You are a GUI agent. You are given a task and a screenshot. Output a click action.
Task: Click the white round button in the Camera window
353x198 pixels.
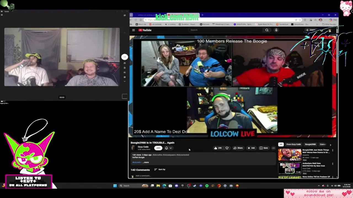[x=124, y=57]
